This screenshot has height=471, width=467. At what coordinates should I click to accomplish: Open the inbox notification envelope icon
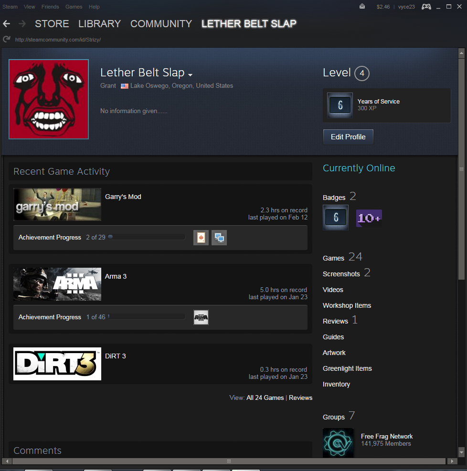point(362,6)
